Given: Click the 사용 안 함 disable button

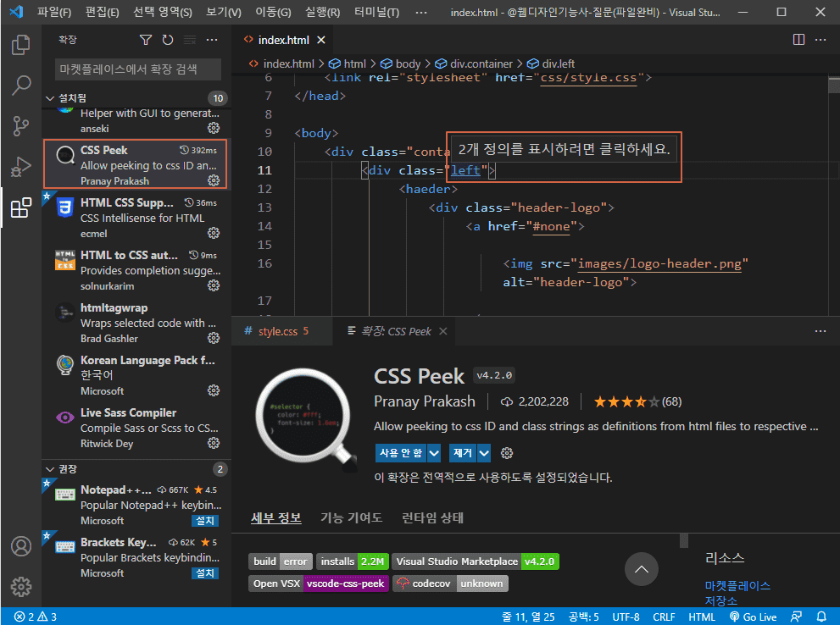Looking at the screenshot, I should pyautogui.click(x=401, y=453).
